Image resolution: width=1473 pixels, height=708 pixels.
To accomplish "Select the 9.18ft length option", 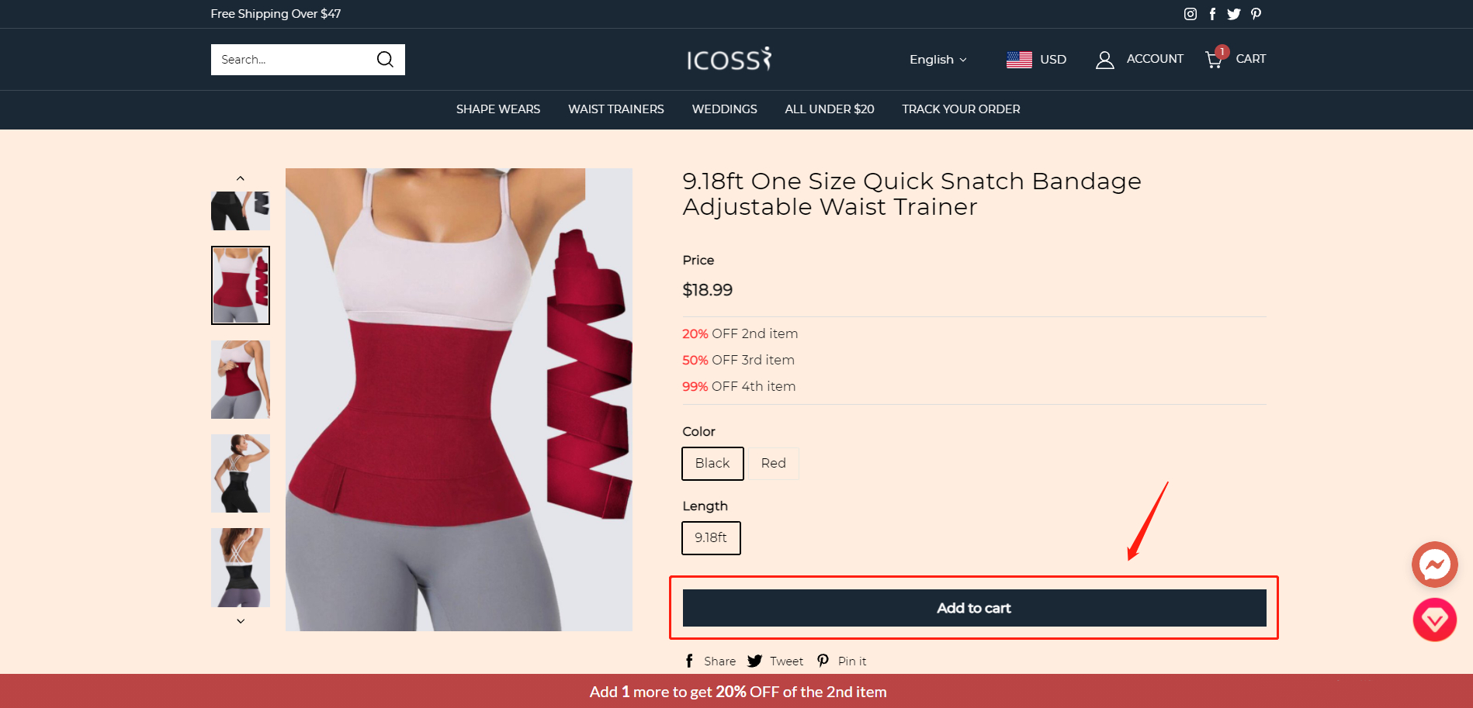I will point(711,537).
